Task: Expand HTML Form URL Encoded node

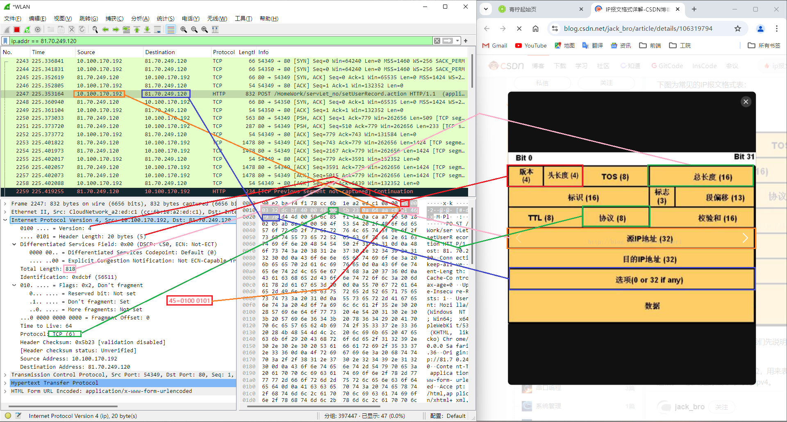Action: (x=5, y=391)
